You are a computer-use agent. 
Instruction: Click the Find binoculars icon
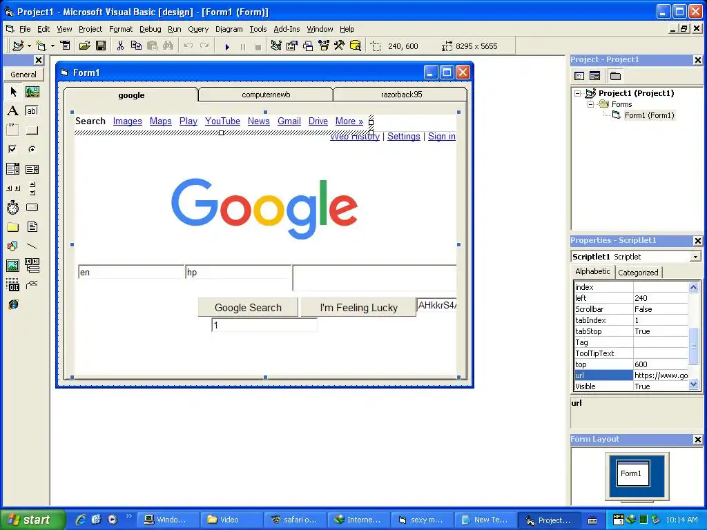(x=168, y=46)
